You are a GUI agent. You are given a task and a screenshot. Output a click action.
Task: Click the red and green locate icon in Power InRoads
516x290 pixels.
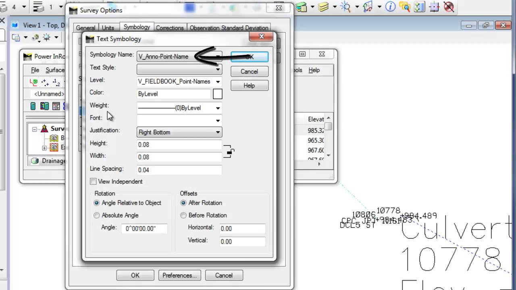click(x=34, y=82)
